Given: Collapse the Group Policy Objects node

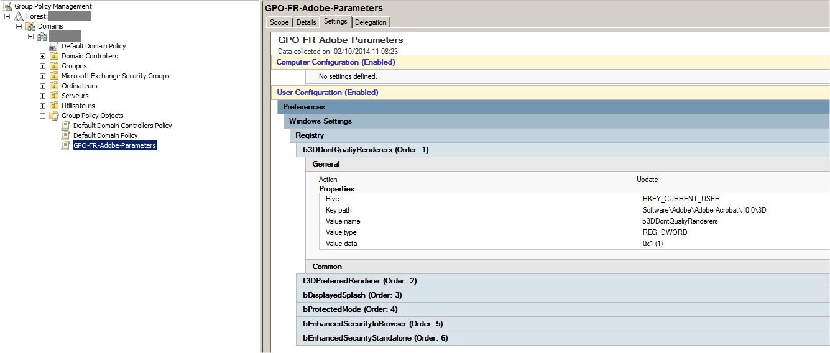Looking at the screenshot, I should (42, 116).
